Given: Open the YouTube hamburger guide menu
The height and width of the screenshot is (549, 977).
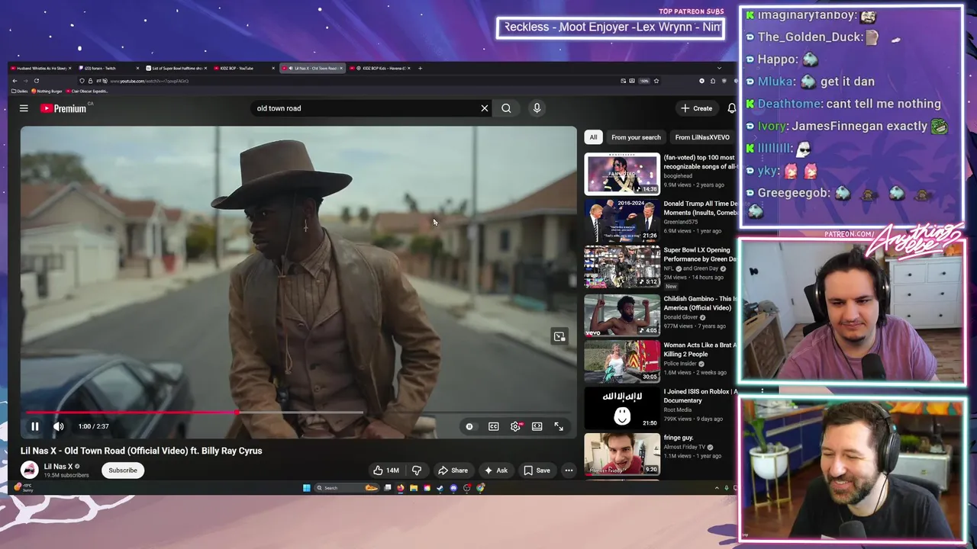Looking at the screenshot, I should pyautogui.click(x=24, y=108).
